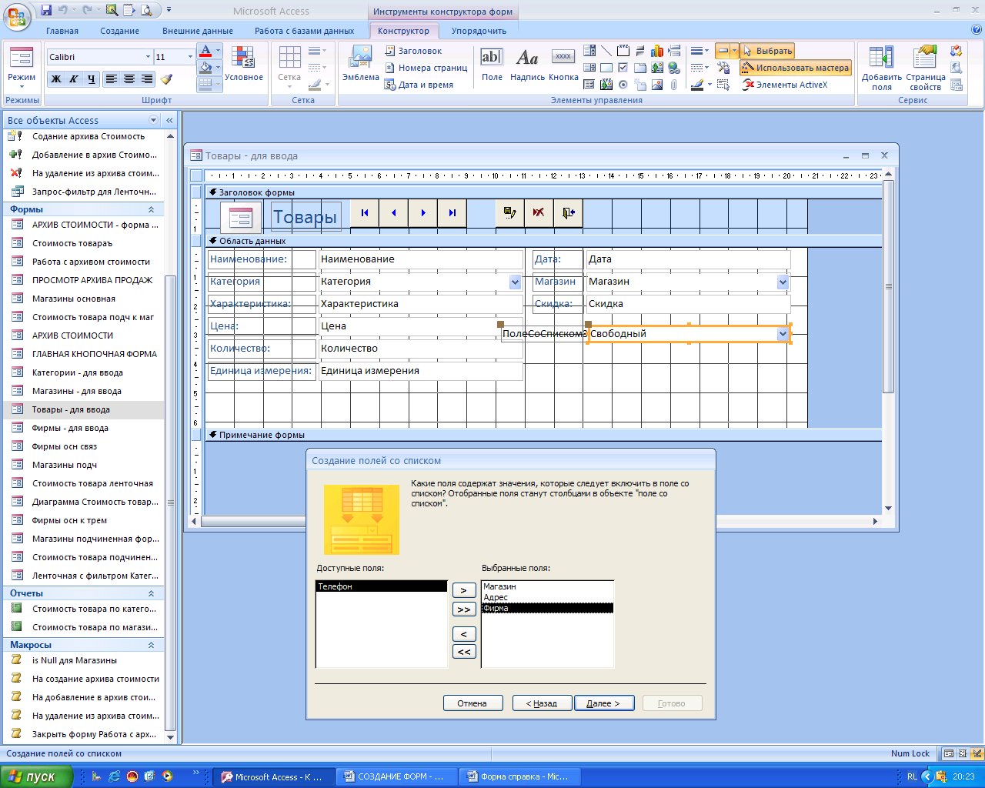985x788 pixels.
Task: Open the Создание ribbon tab
Action: point(119,31)
